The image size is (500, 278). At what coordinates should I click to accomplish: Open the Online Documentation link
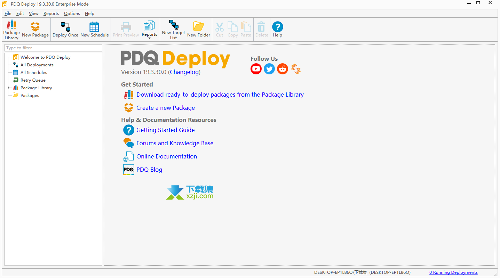point(167,156)
